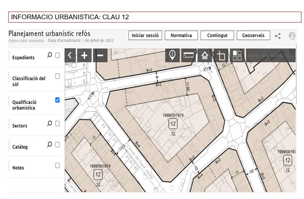Viewport: 304px width, 199px height.
Task: Click the Iniciar sessió button
Action: 145,35
